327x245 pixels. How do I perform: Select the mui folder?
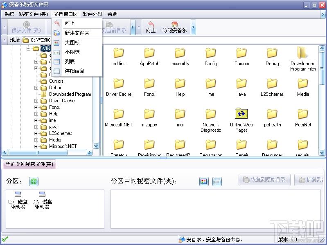tap(180, 118)
